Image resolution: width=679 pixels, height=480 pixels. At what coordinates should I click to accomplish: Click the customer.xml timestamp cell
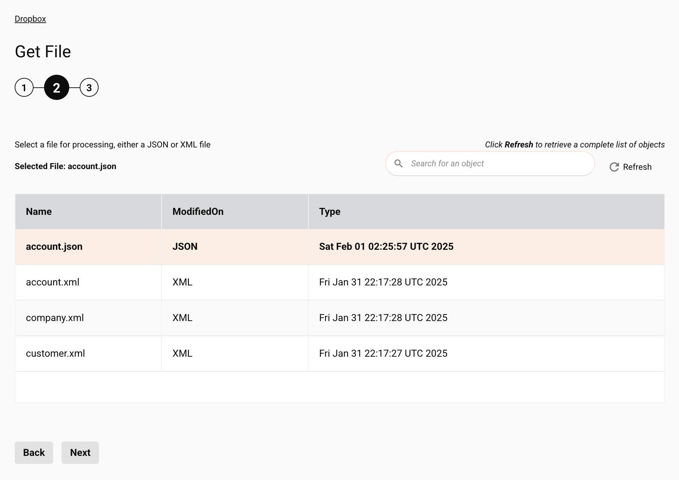tap(383, 354)
